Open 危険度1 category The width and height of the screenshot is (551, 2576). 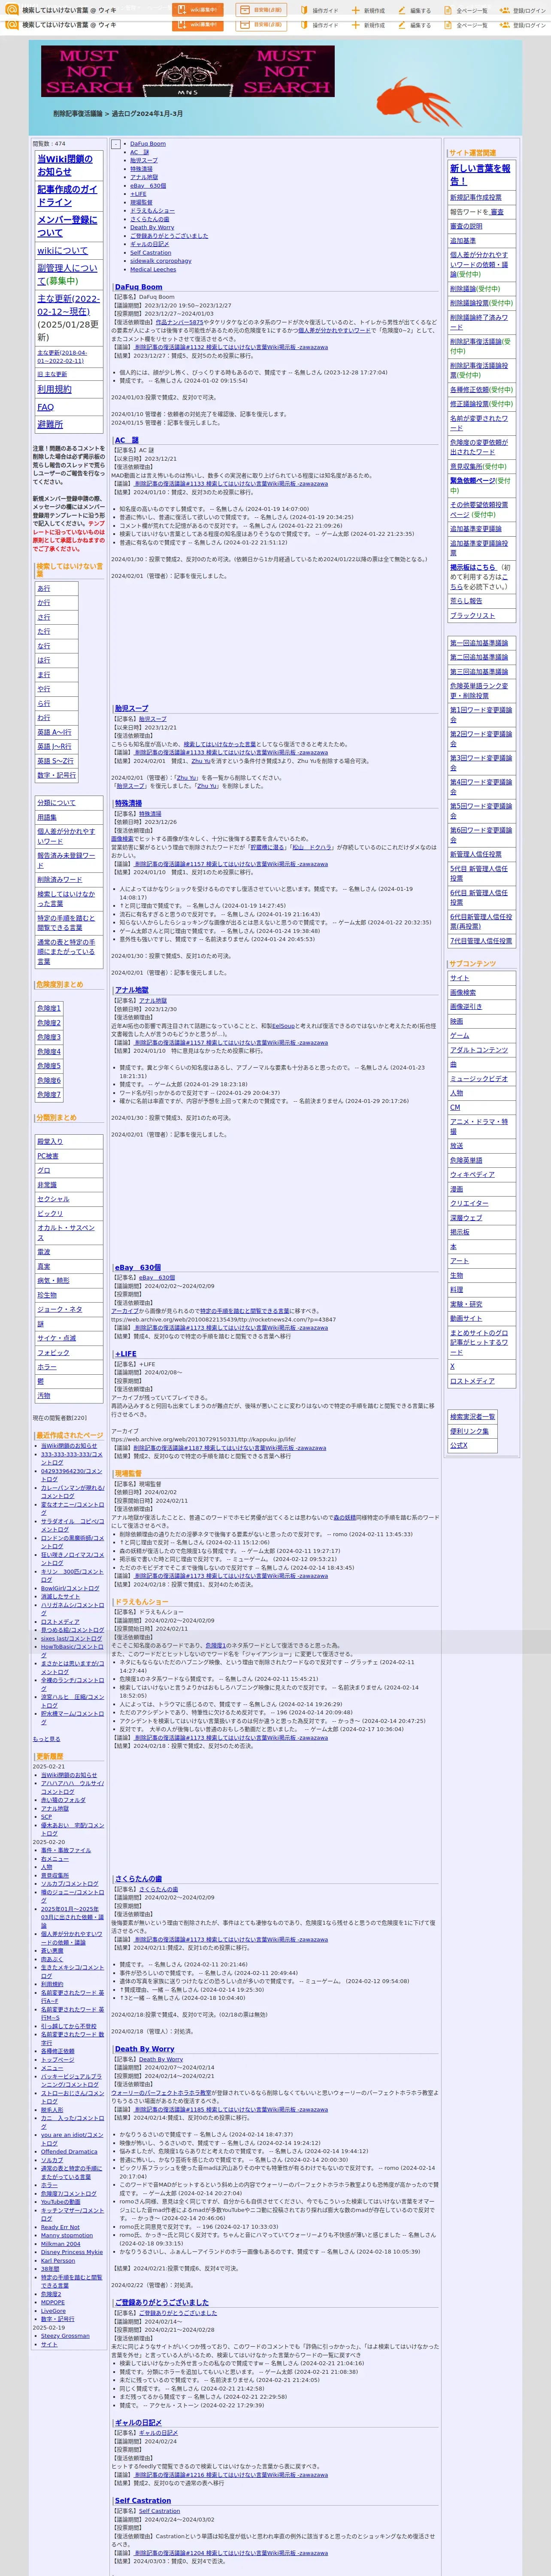tap(49, 1009)
